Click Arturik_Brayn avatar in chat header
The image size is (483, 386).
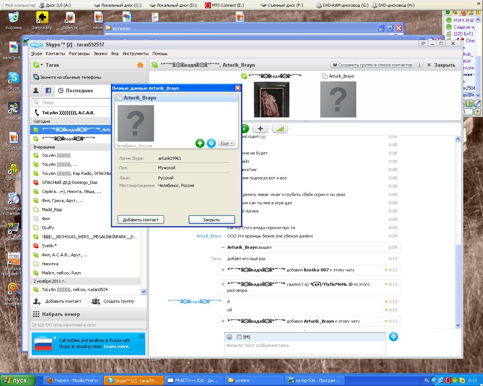coord(338,99)
